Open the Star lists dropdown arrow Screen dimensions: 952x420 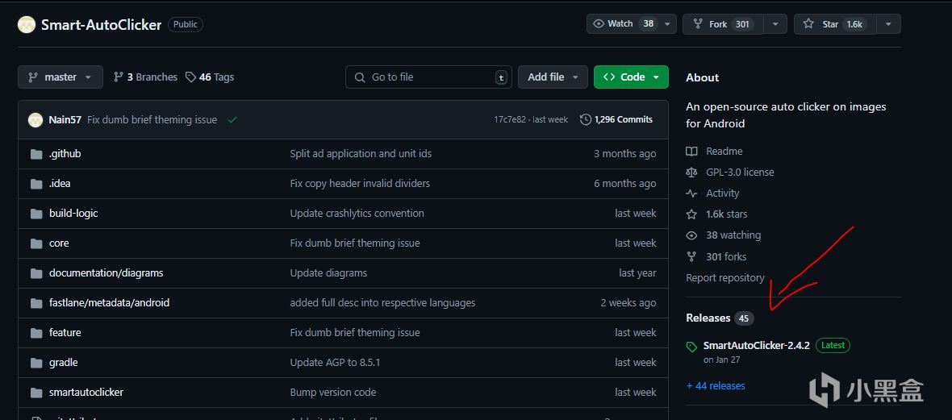pyautogui.click(x=888, y=24)
